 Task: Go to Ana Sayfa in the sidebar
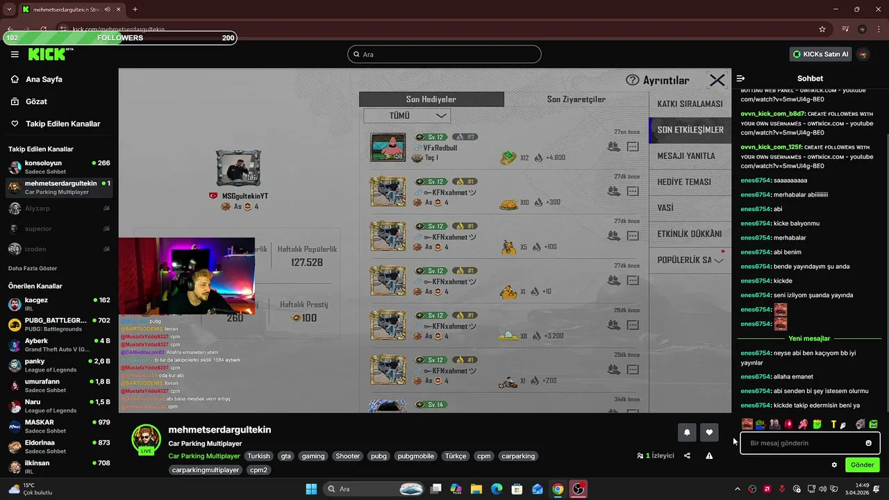pos(44,79)
